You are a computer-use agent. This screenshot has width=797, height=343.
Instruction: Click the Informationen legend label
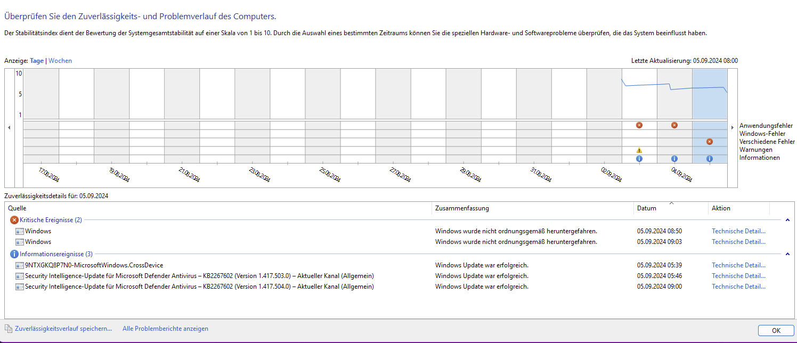760,158
